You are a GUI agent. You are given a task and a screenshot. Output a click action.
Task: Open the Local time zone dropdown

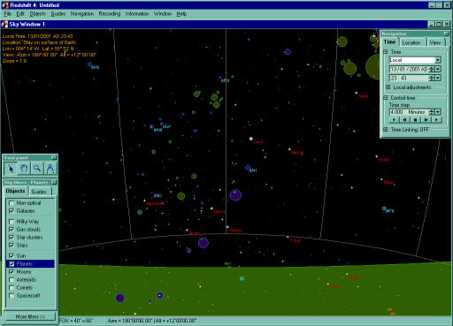point(438,60)
